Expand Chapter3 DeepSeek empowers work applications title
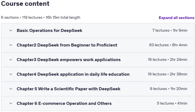The width and height of the screenshot is (195, 112). [x=69, y=60]
